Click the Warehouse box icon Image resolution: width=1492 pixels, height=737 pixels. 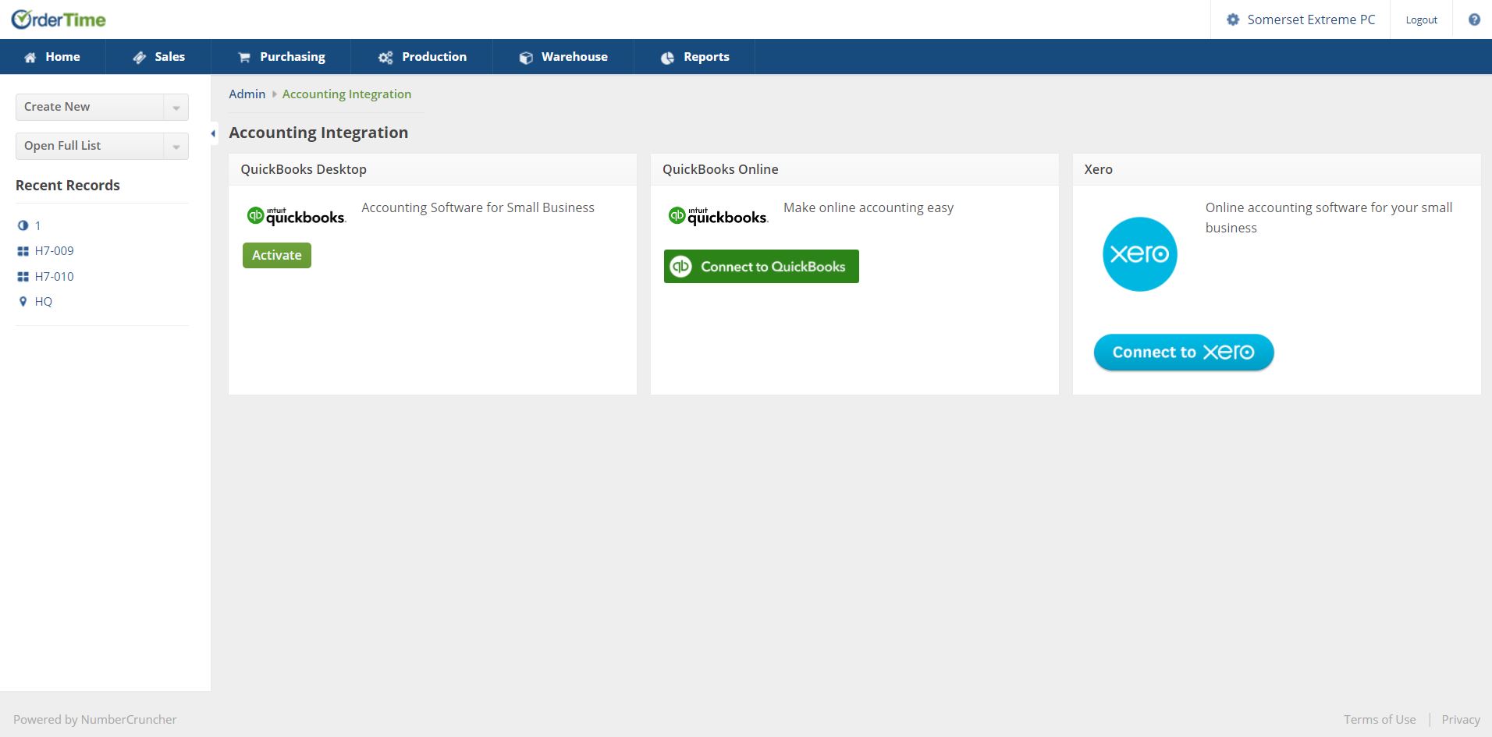pyautogui.click(x=527, y=57)
